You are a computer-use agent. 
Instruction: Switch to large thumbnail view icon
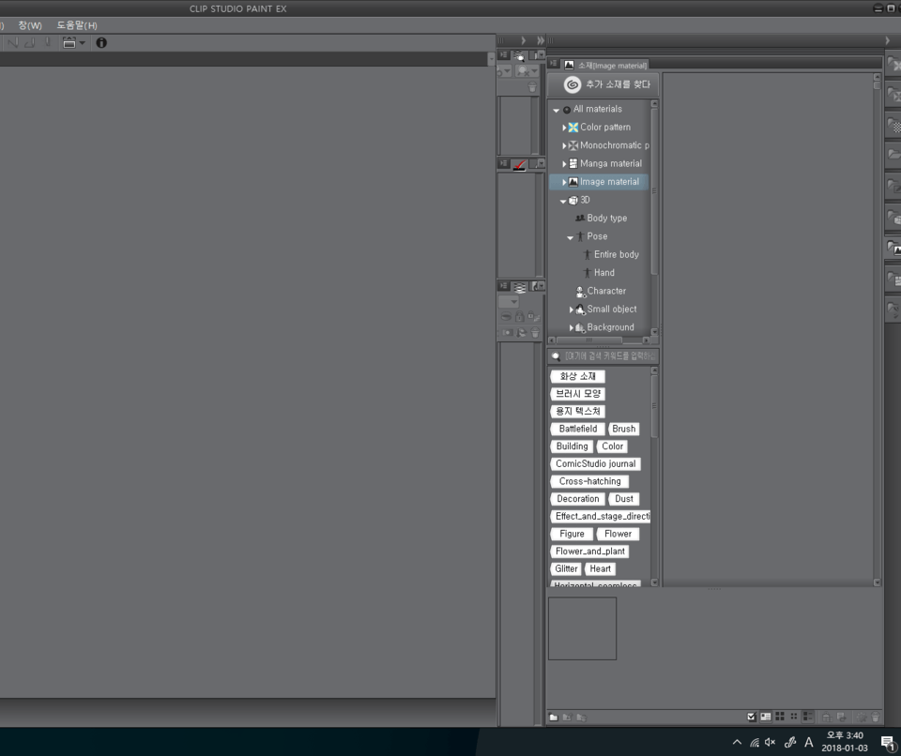coord(780,717)
